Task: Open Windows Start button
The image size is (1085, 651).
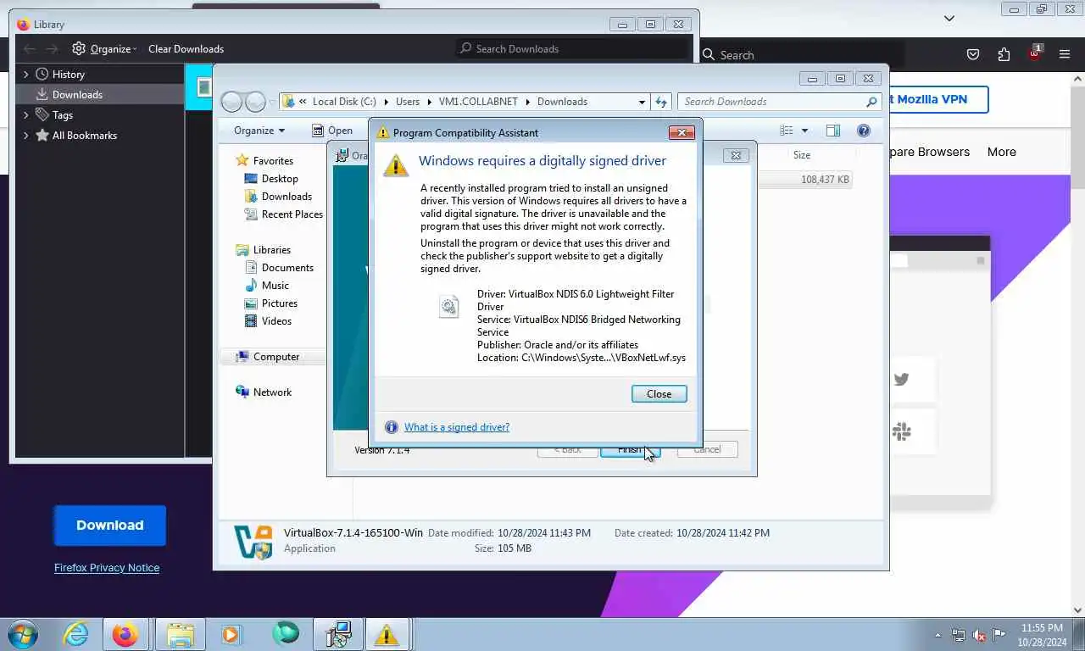Action: pos(22,634)
